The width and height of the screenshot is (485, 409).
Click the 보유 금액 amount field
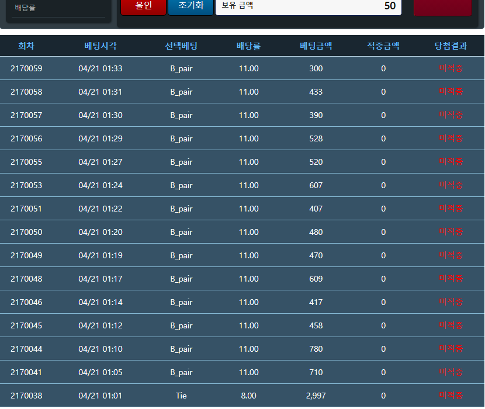308,6
